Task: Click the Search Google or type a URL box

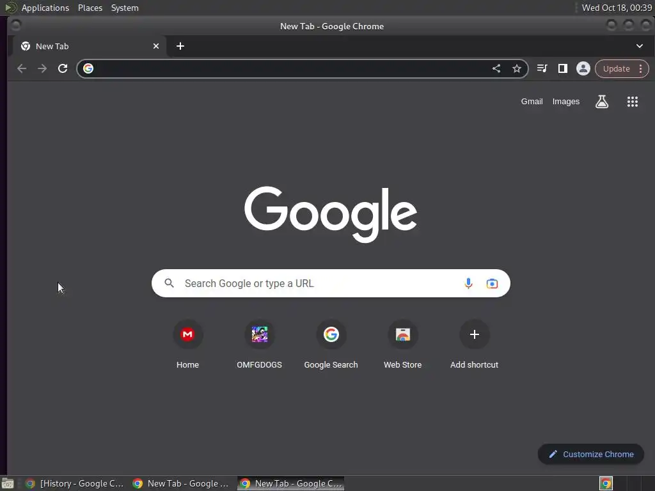Action: (331, 283)
